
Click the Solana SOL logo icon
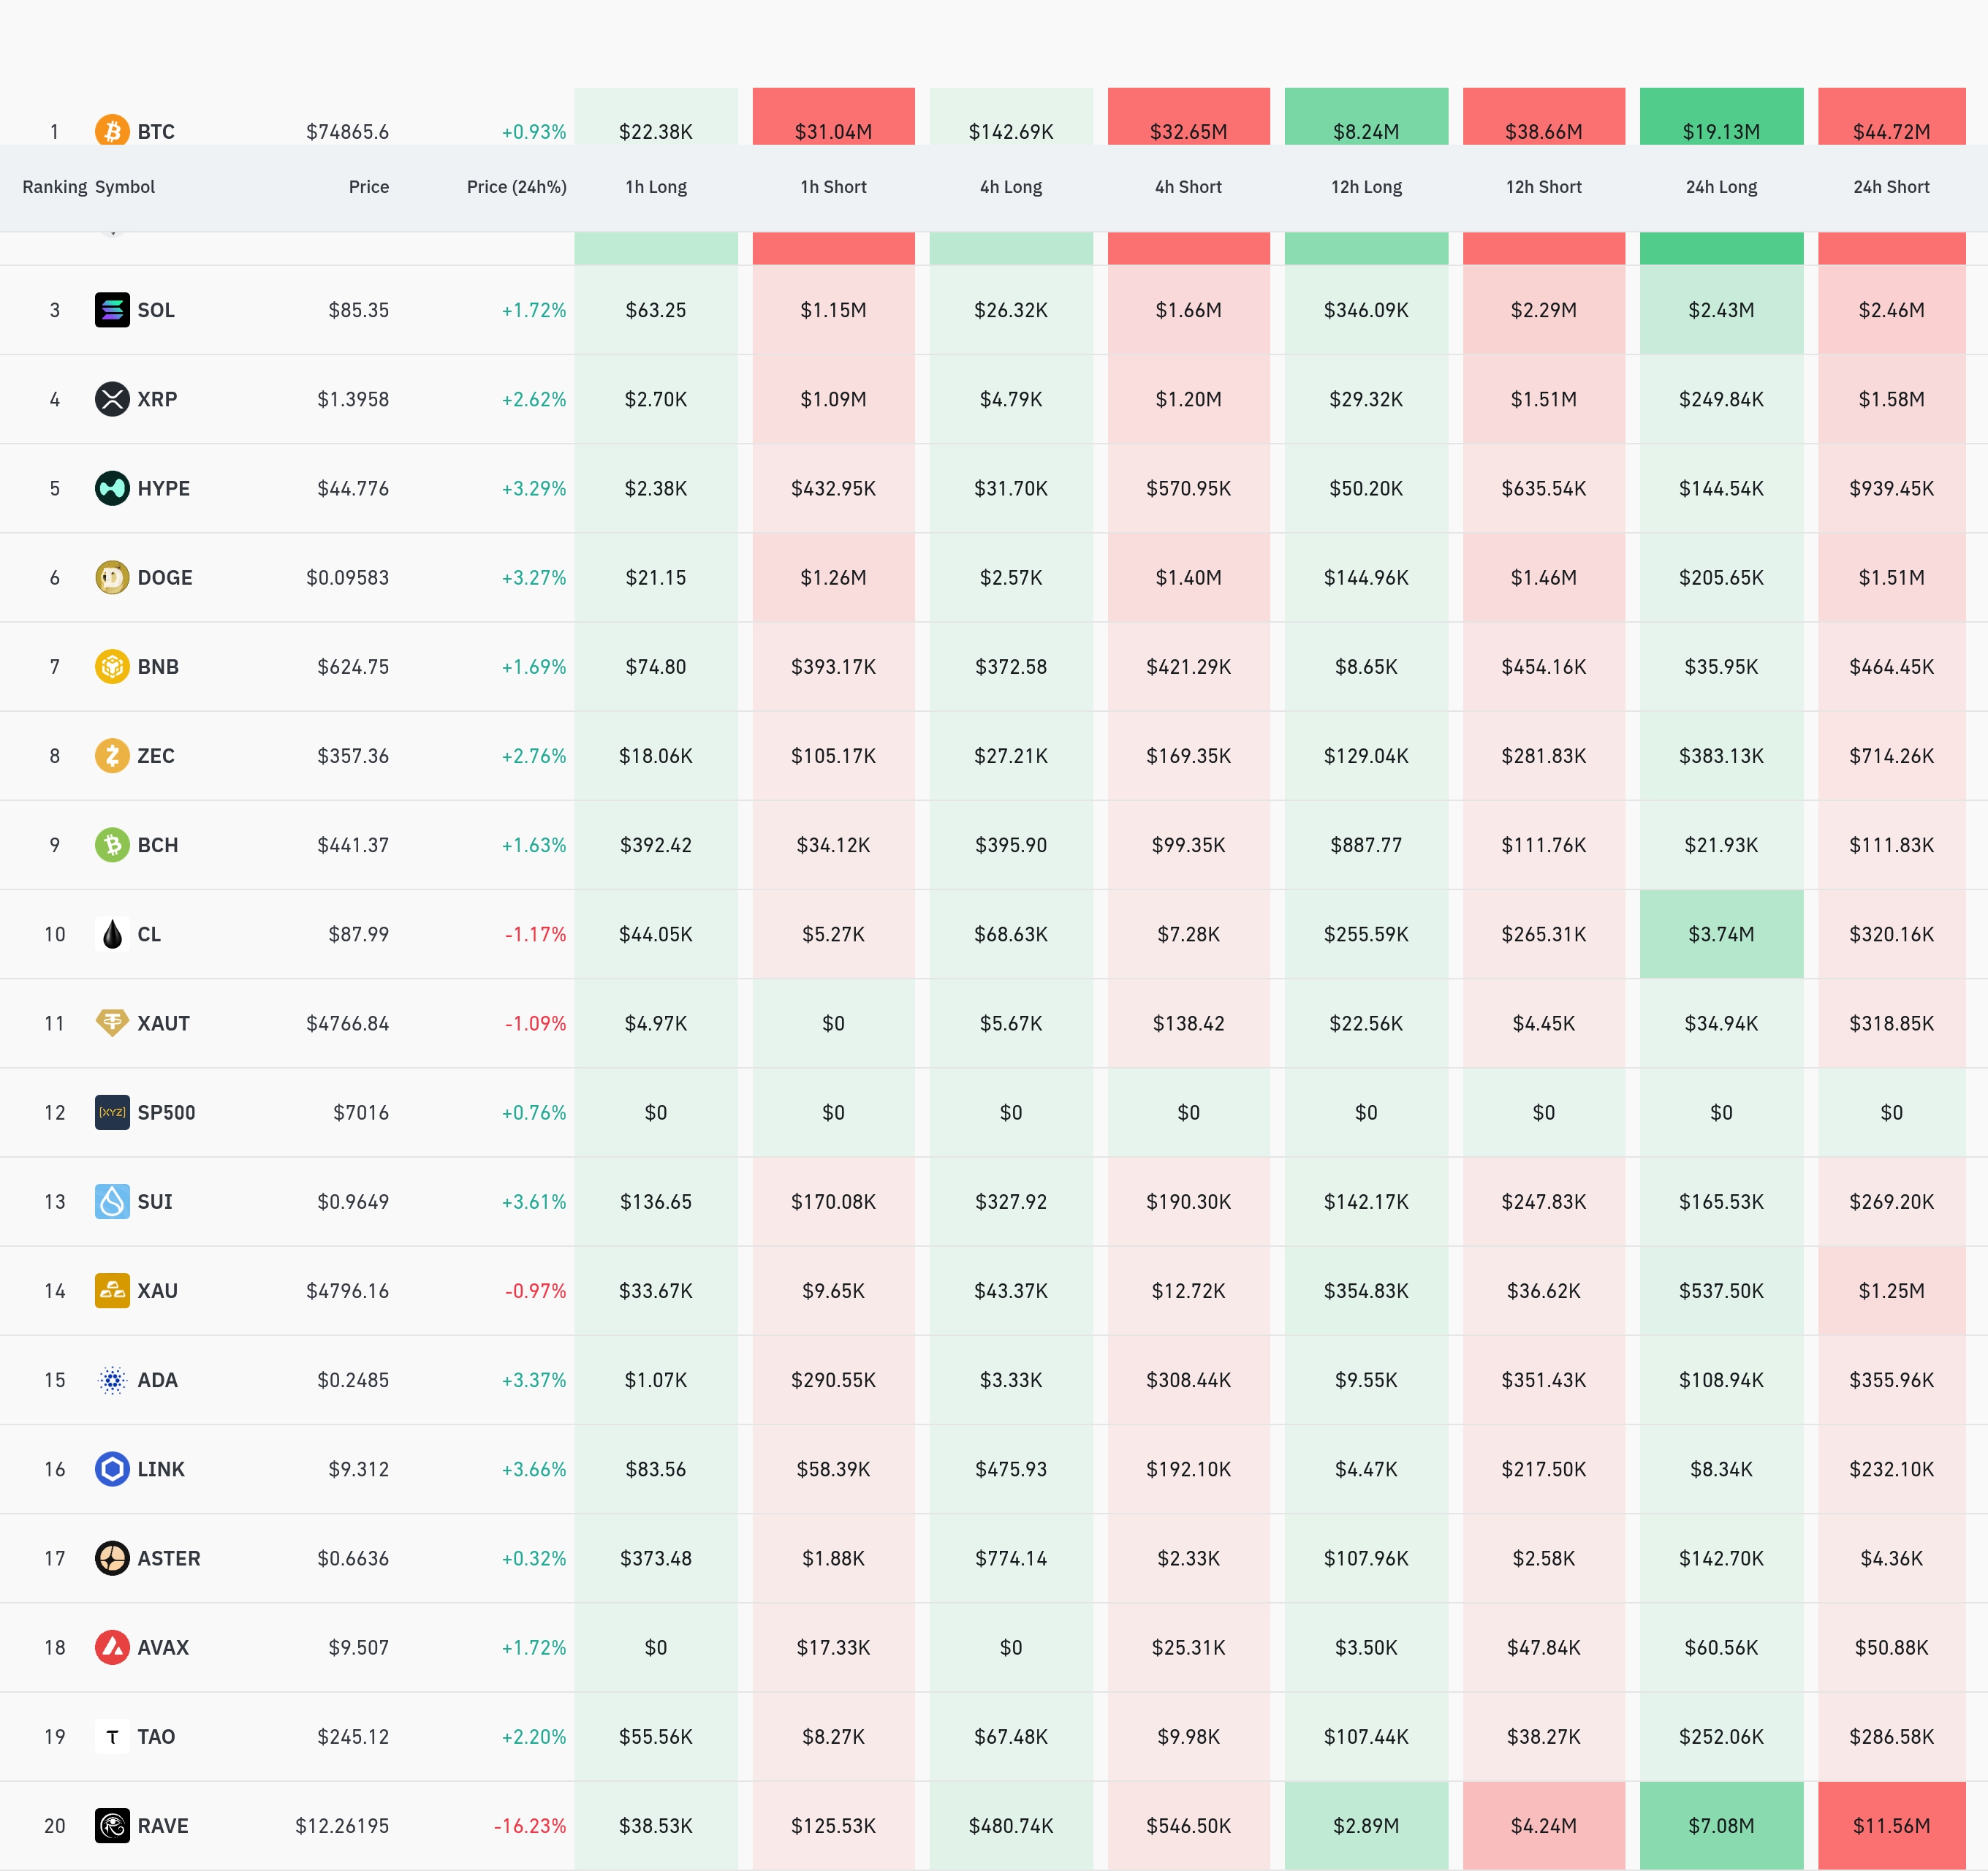tap(112, 310)
